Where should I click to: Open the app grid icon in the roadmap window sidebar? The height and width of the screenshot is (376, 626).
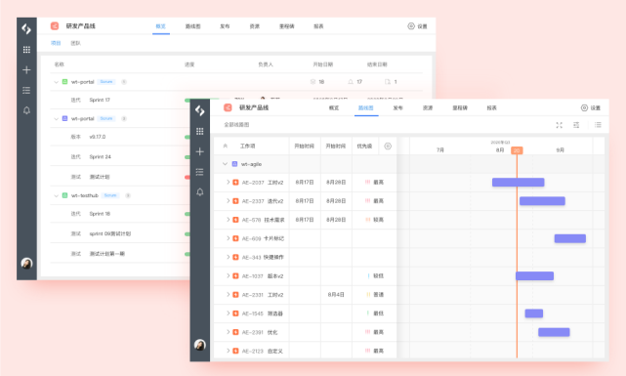point(199,131)
